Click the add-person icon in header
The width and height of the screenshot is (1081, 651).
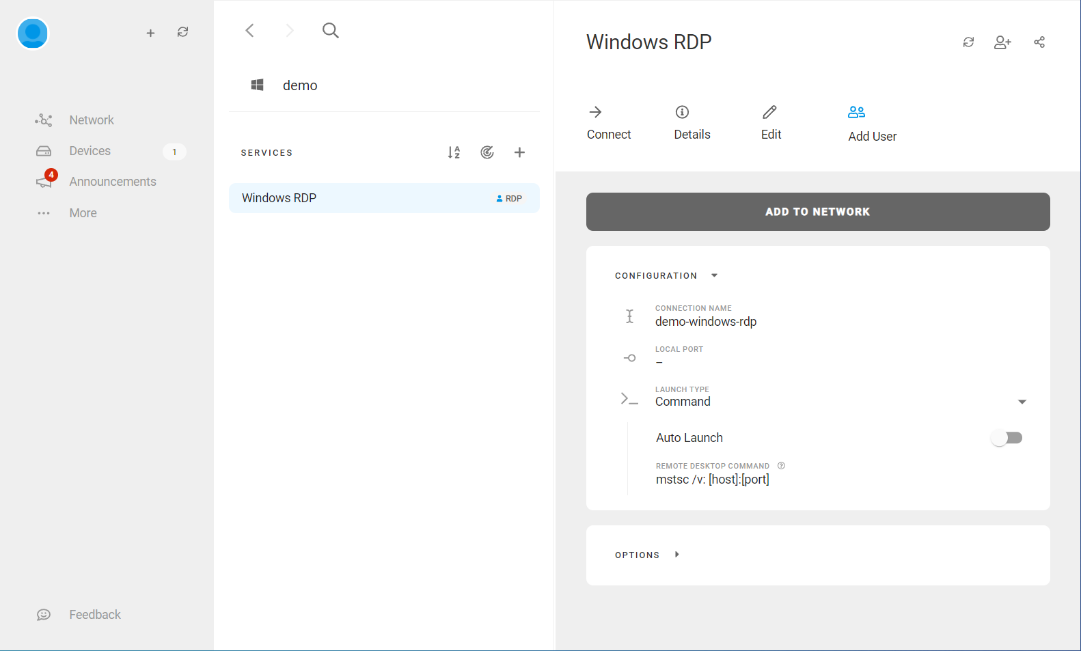(x=1002, y=42)
